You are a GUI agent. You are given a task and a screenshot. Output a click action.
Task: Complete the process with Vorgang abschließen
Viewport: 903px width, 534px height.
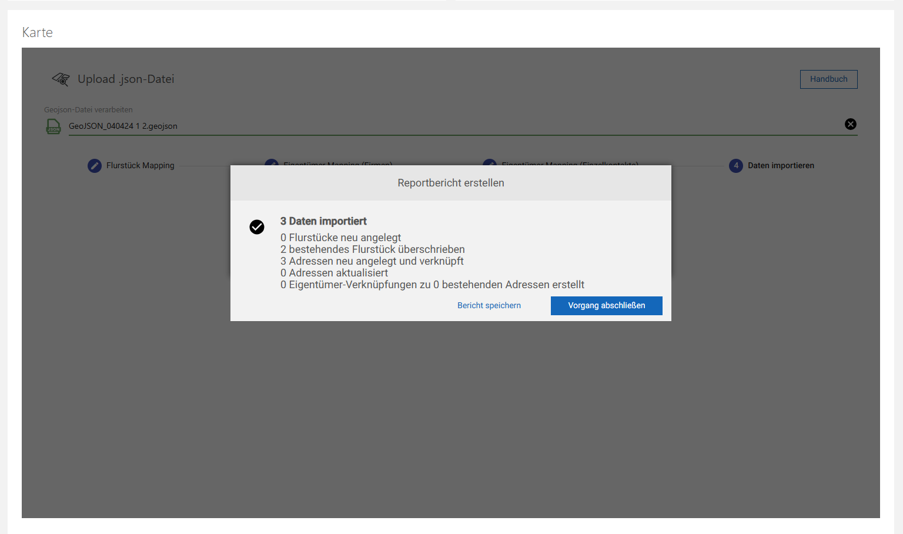click(x=606, y=305)
